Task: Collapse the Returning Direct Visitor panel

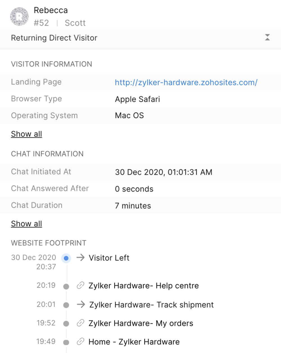Action: 268,37
